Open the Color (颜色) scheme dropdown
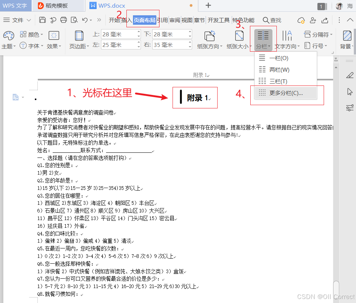This screenshot has height=303, width=356. (31, 35)
